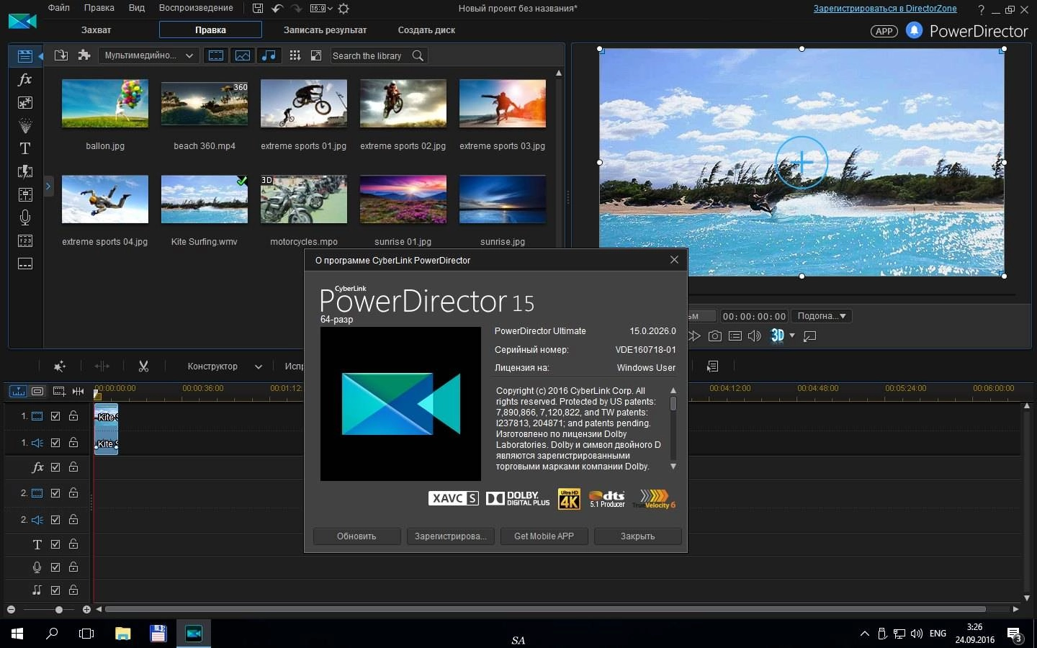The image size is (1037, 648).
Task: Click timeline zoom in plus button
Action: 86,610
